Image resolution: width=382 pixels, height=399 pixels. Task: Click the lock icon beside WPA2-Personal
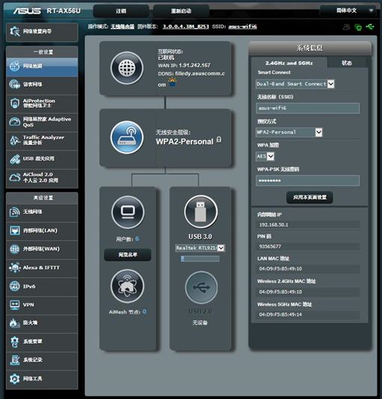pos(219,140)
